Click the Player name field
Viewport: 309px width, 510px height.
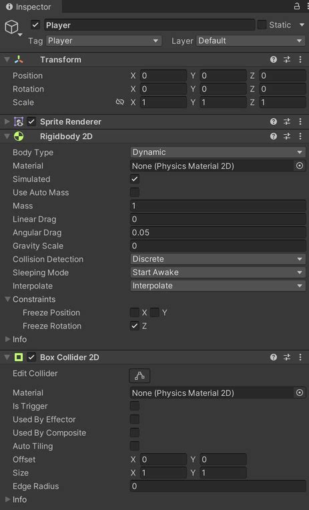[149, 25]
